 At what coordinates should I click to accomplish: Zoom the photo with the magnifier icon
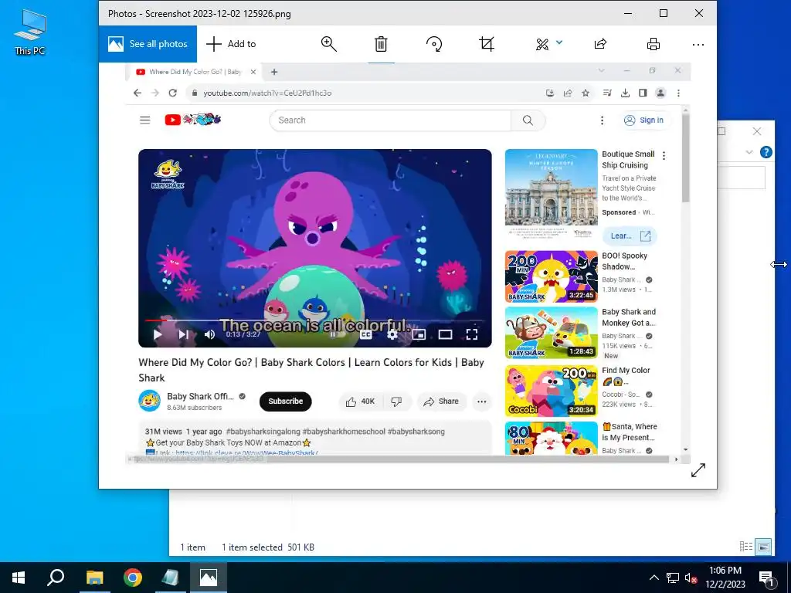[x=328, y=44]
